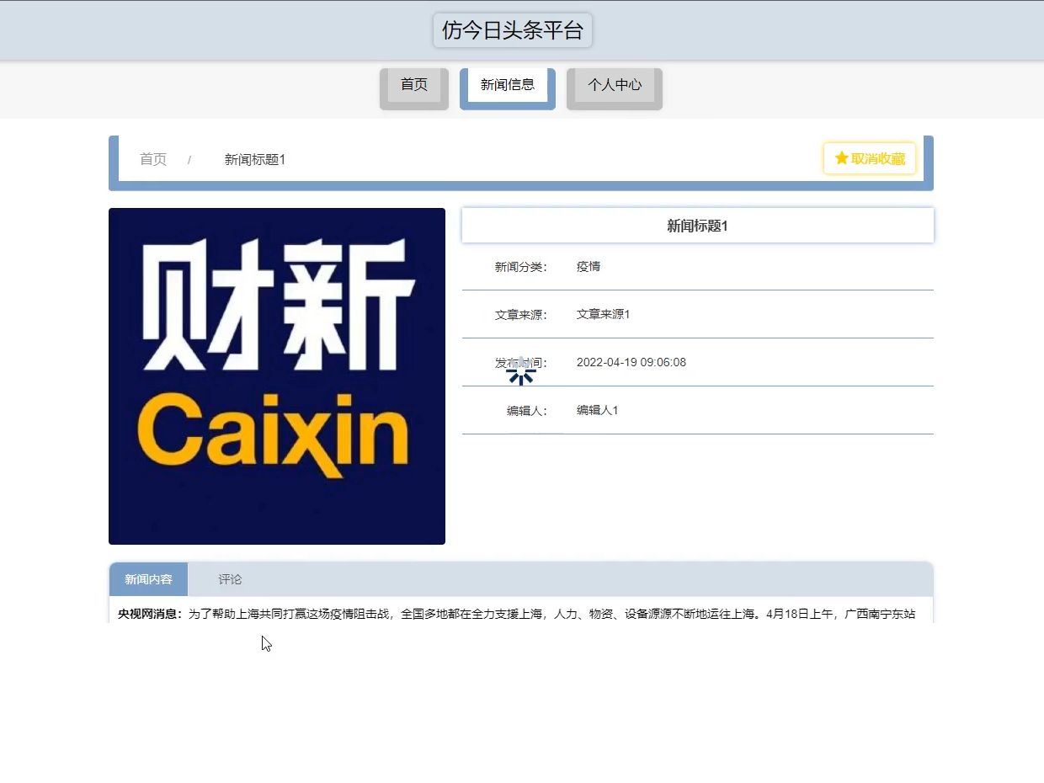
Task: Click the breadcrumb separator slash
Action: [192, 158]
